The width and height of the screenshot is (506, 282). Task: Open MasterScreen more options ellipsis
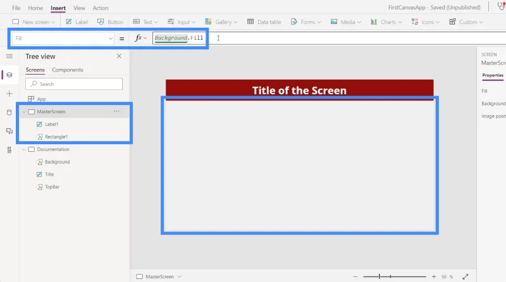116,111
